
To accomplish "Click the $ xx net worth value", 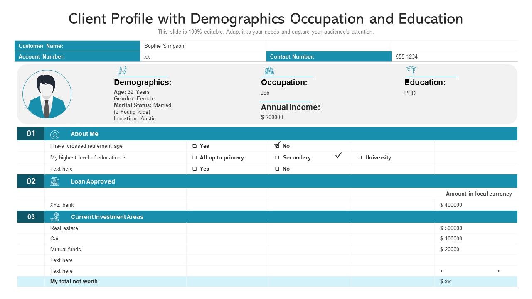I will 445,282.
